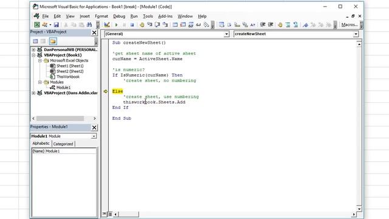Expand the VBAProject (Dans Addin) node
The height and width of the screenshot is (219, 389).
tap(33, 93)
